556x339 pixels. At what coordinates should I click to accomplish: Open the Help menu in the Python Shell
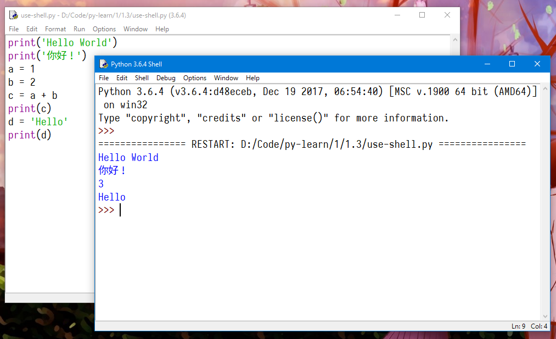(x=253, y=77)
